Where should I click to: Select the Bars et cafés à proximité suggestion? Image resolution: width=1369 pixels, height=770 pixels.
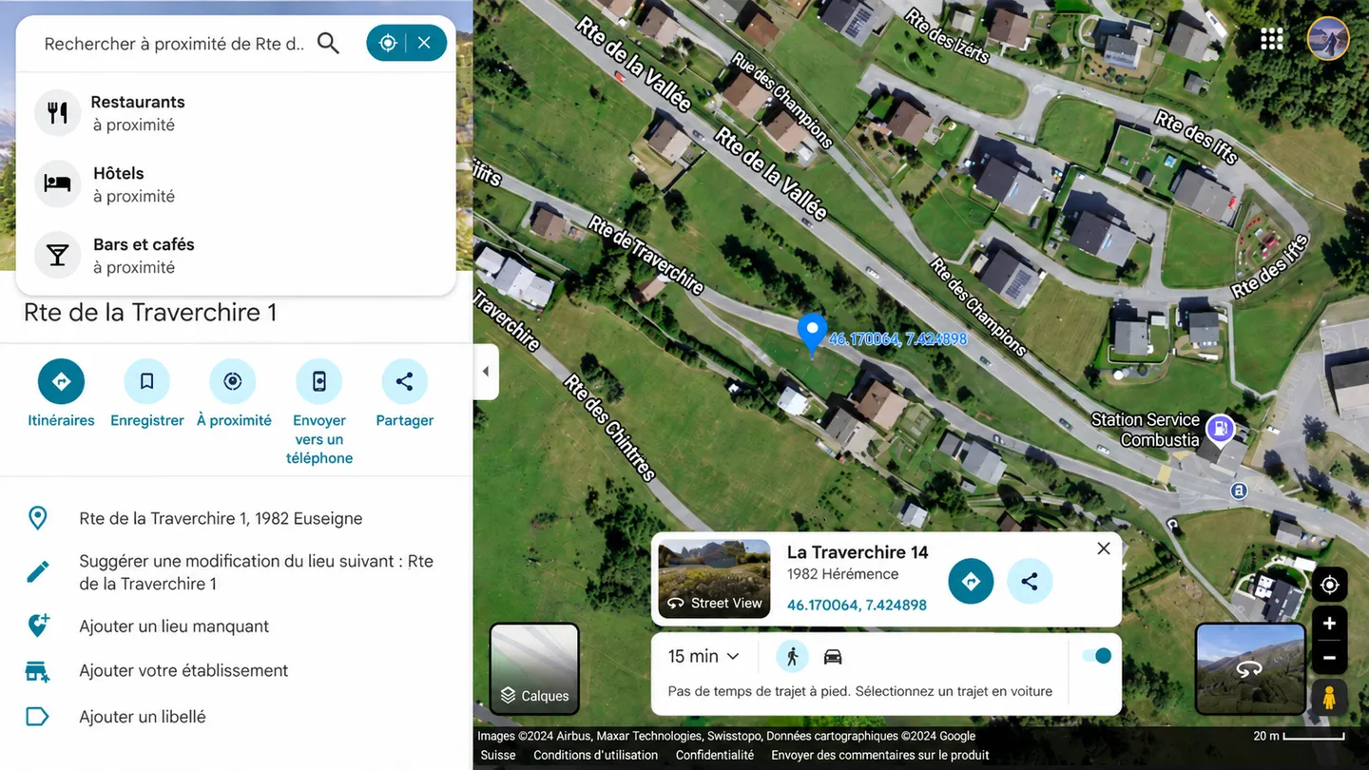click(x=236, y=256)
